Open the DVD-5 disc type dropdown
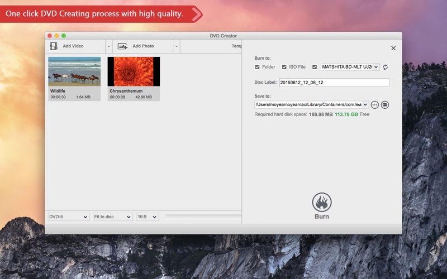Screen dimensions: 447x279 [68, 217]
